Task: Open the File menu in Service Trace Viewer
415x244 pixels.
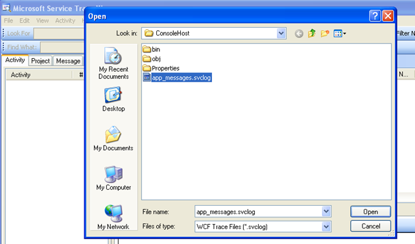Action: [8, 21]
